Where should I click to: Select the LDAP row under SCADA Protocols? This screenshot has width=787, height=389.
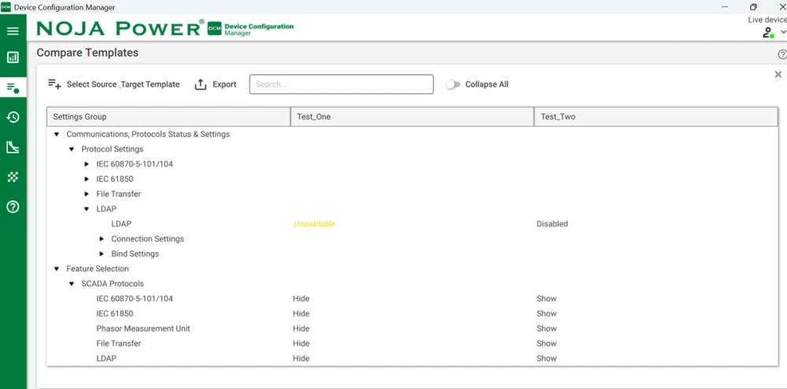412,358
